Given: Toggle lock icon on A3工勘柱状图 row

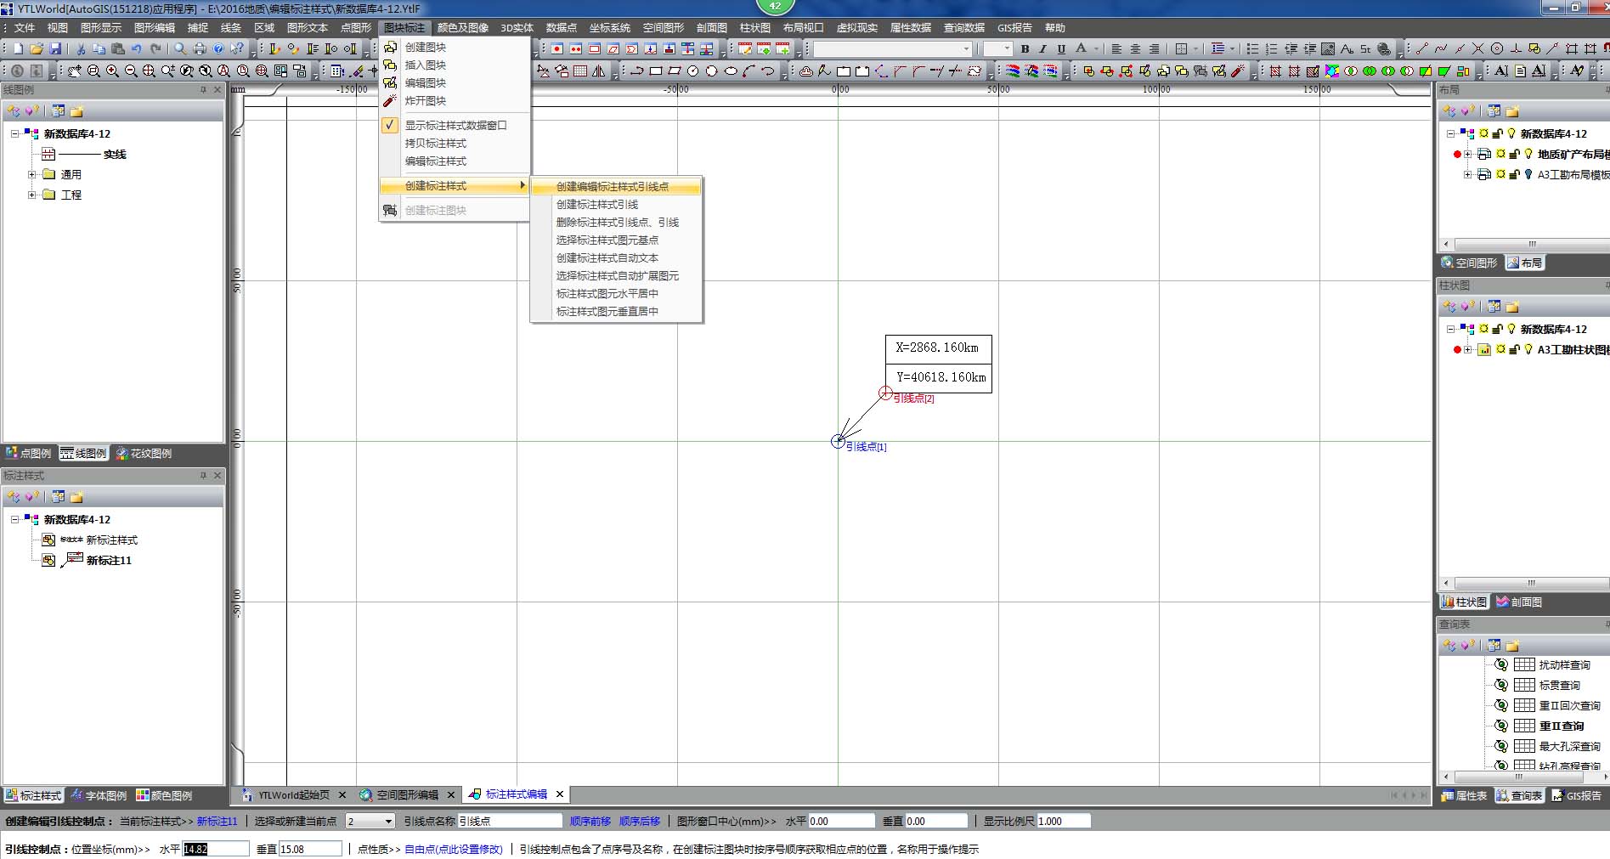Looking at the screenshot, I should tap(1514, 349).
